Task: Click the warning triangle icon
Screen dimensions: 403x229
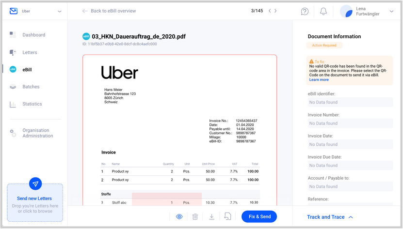Action: coord(311,61)
